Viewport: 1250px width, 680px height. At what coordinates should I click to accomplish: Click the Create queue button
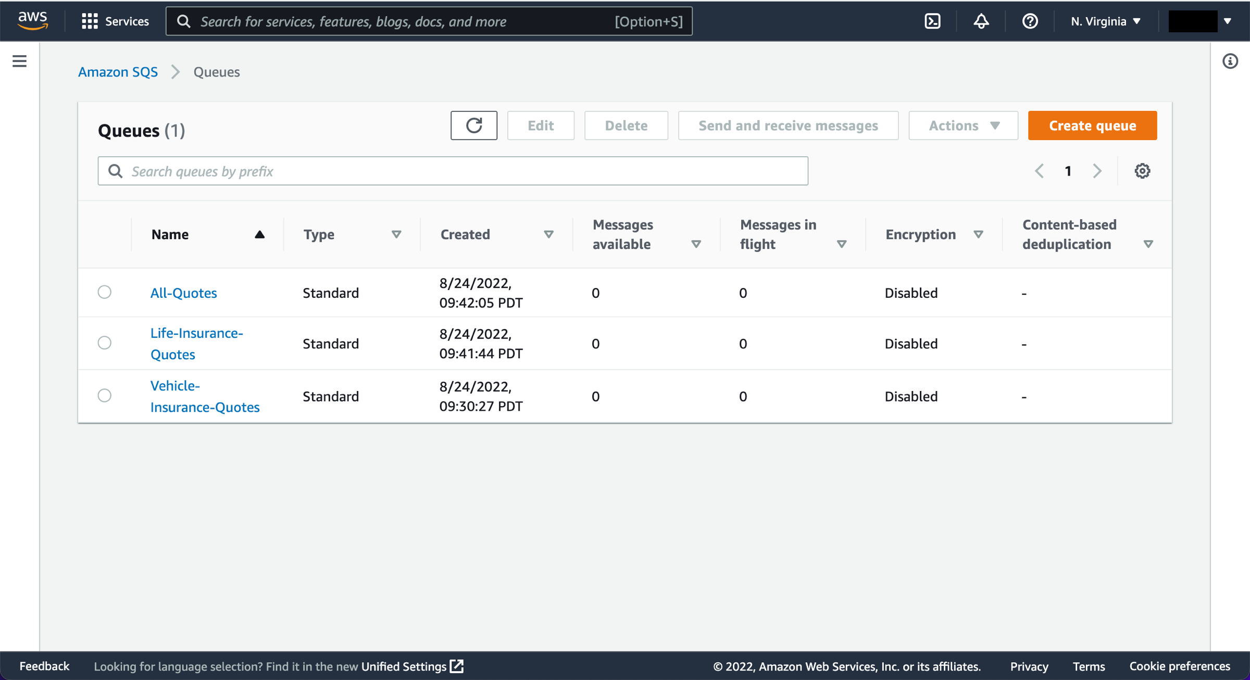click(x=1093, y=125)
